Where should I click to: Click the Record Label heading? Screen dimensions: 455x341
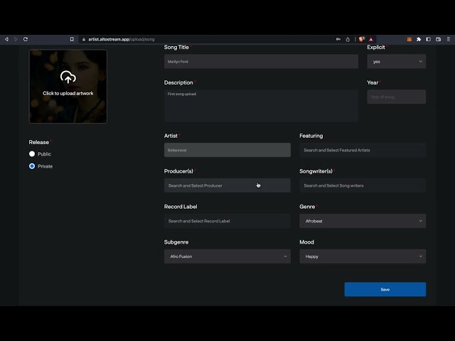[181, 207]
